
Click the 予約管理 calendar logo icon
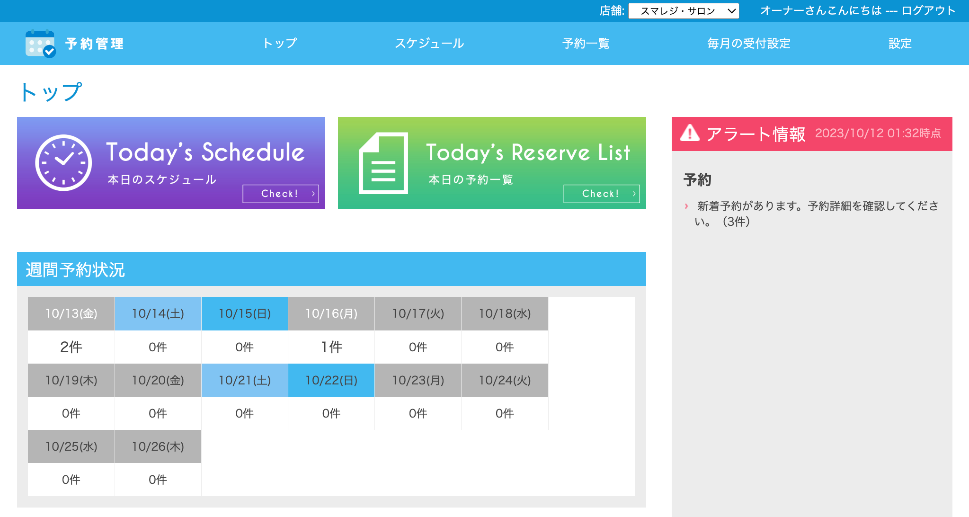(x=41, y=44)
